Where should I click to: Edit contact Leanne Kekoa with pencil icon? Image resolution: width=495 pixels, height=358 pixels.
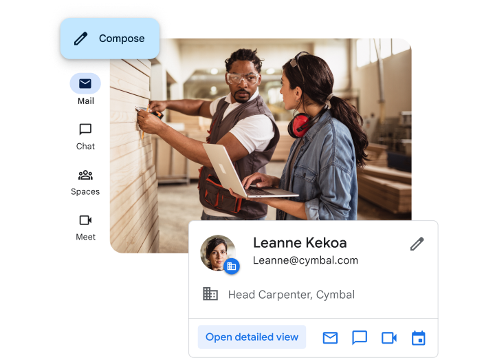[417, 244]
